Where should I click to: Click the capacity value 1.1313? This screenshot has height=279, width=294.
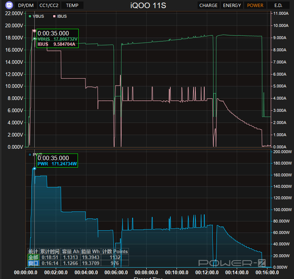click(x=70, y=257)
